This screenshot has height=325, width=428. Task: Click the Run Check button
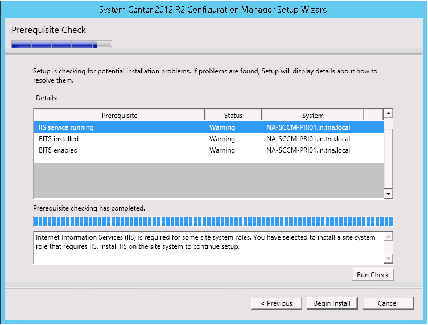373,274
